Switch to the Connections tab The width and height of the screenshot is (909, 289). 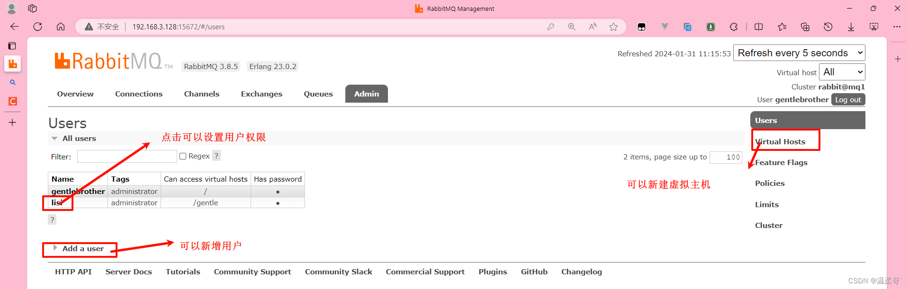pos(139,94)
